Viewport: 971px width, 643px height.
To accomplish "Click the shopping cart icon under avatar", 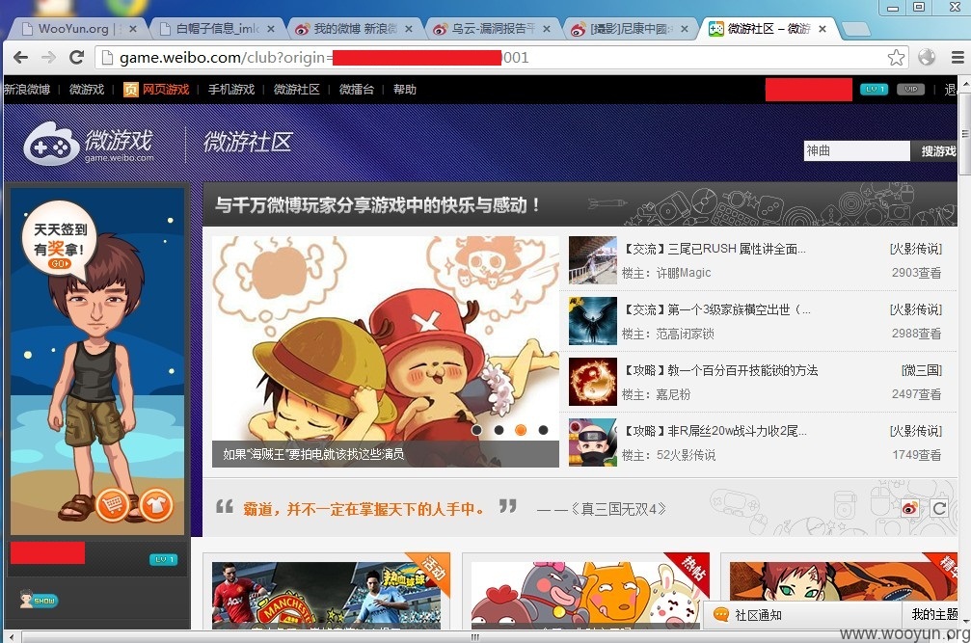I will pyautogui.click(x=112, y=505).
